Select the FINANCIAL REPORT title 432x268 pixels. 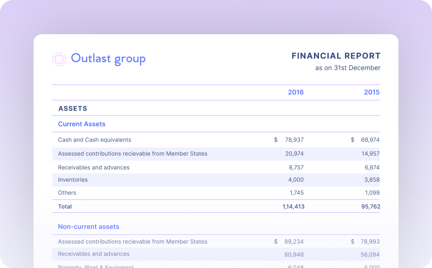click(x=336, y=56)
